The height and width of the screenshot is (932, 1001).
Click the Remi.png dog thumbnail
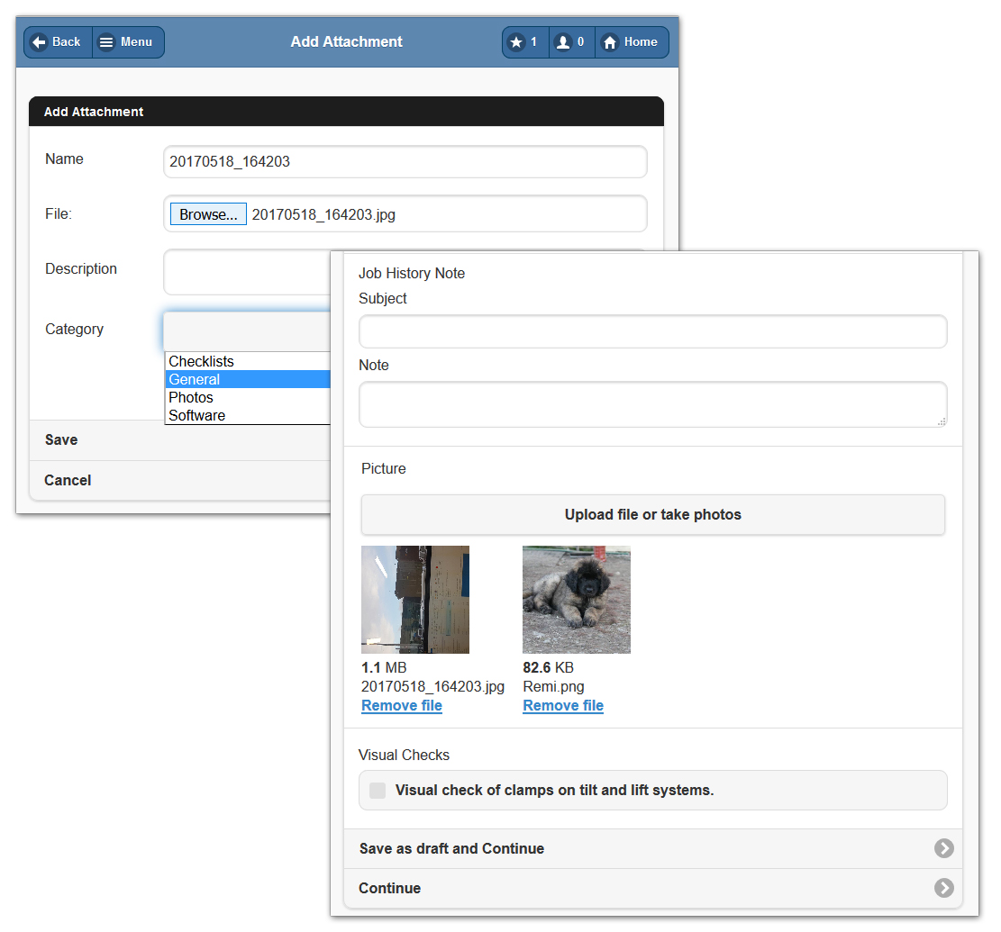577,599
